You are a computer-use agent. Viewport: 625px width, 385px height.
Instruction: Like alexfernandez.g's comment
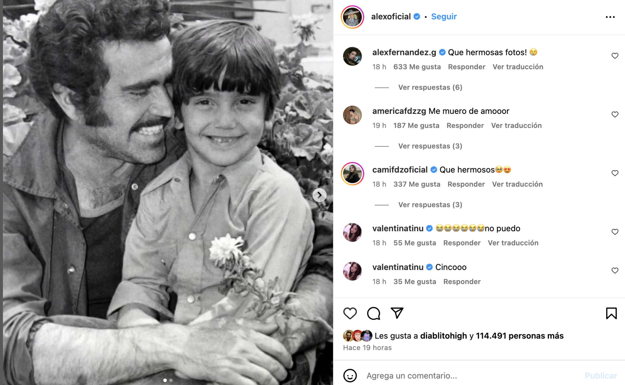[x=615, y=56]
